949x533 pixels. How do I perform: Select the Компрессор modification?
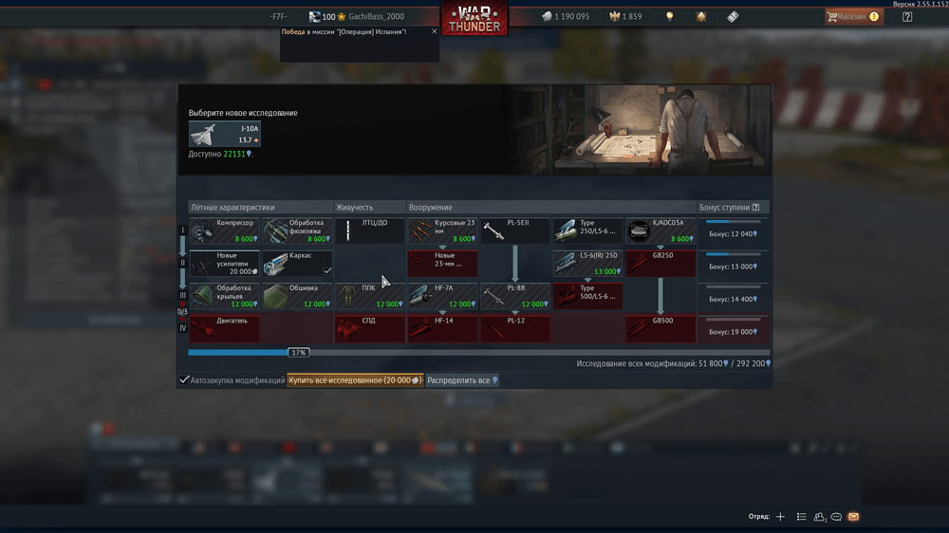(225, 230)
